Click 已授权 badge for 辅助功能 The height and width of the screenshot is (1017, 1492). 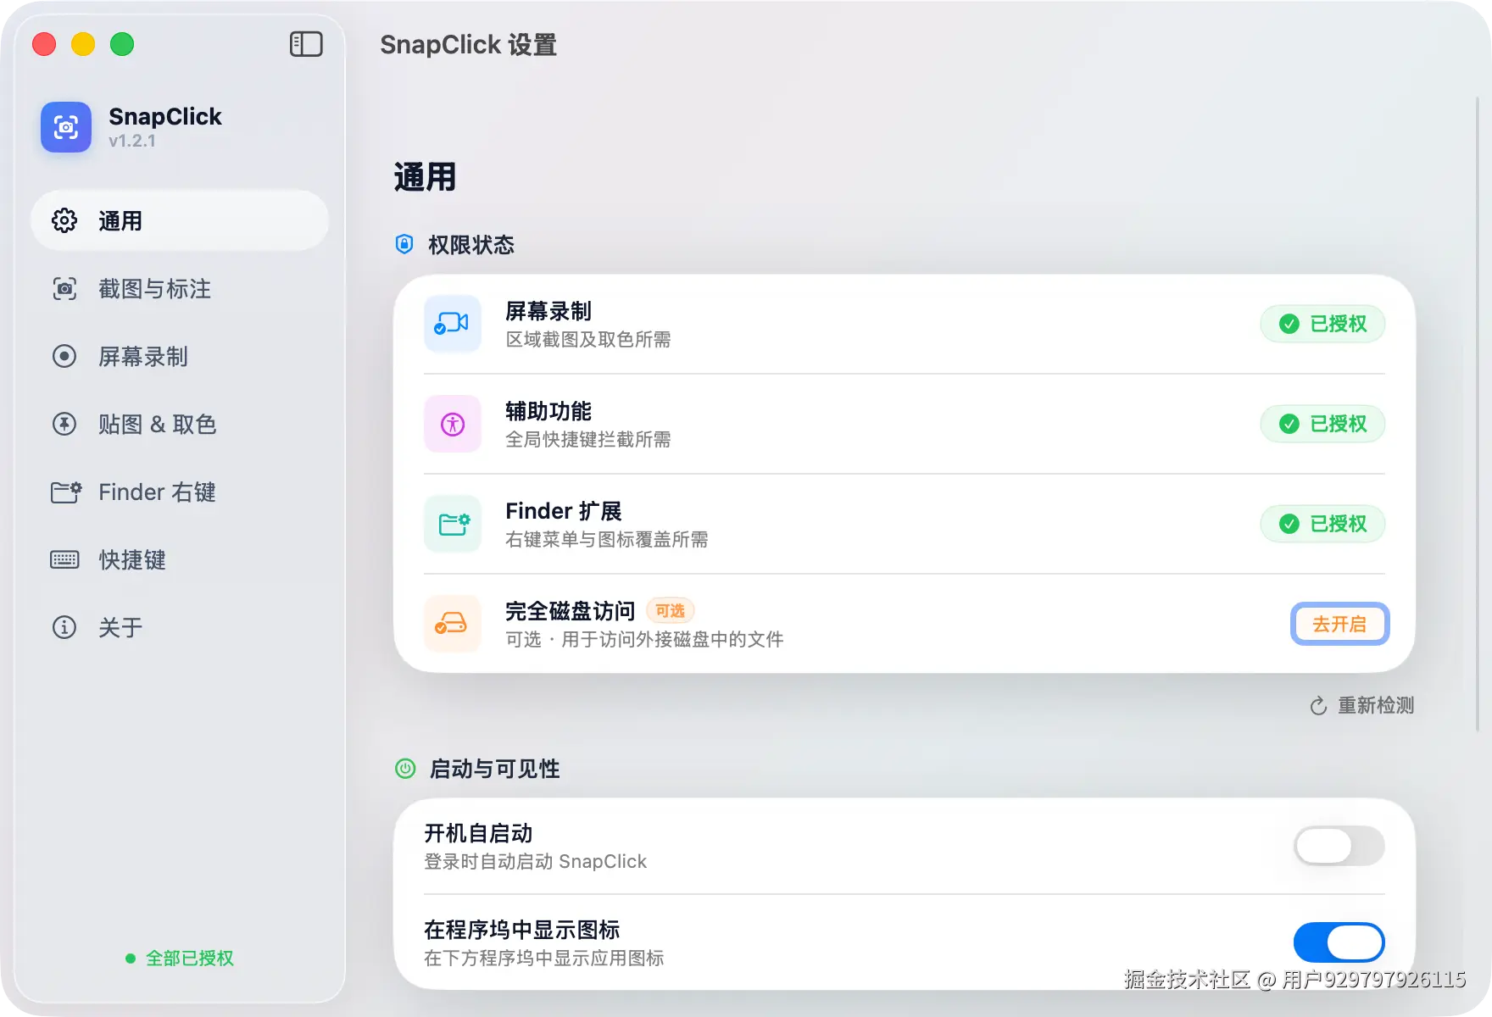[x=1322, y=424]
